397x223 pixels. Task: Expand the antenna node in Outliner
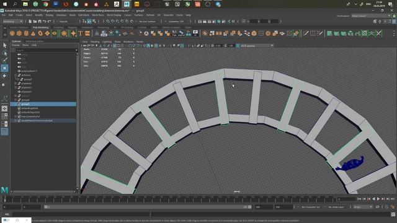pos(16,75)
